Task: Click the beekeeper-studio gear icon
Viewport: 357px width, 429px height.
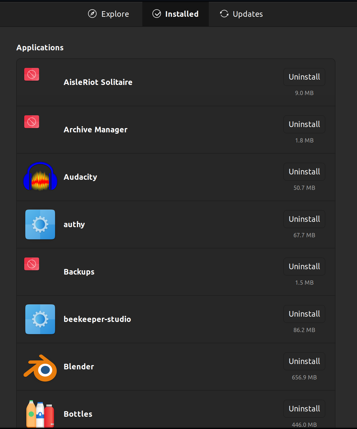Action: coord(40,319)
